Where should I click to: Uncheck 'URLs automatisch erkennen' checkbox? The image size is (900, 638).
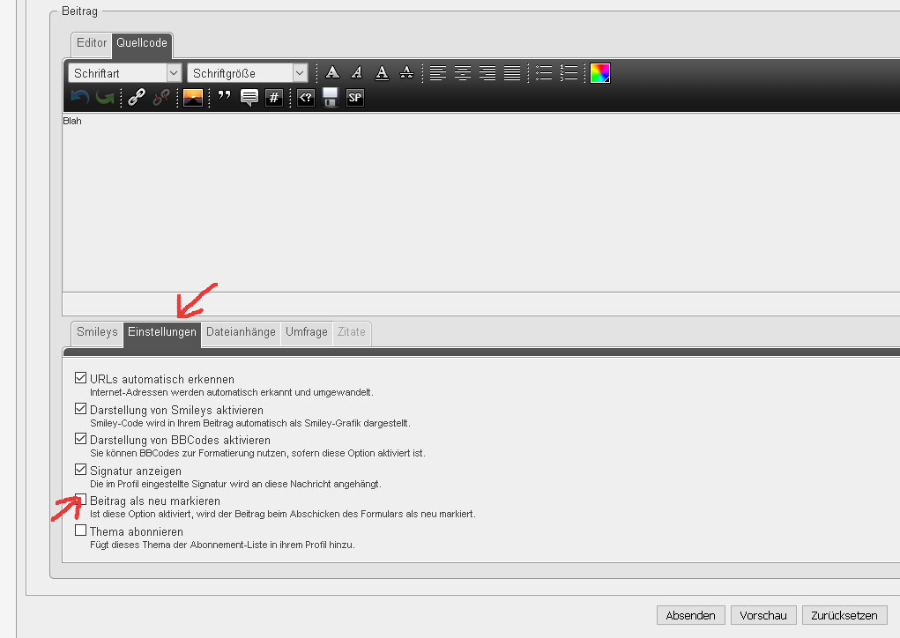[x=81, y=379]
